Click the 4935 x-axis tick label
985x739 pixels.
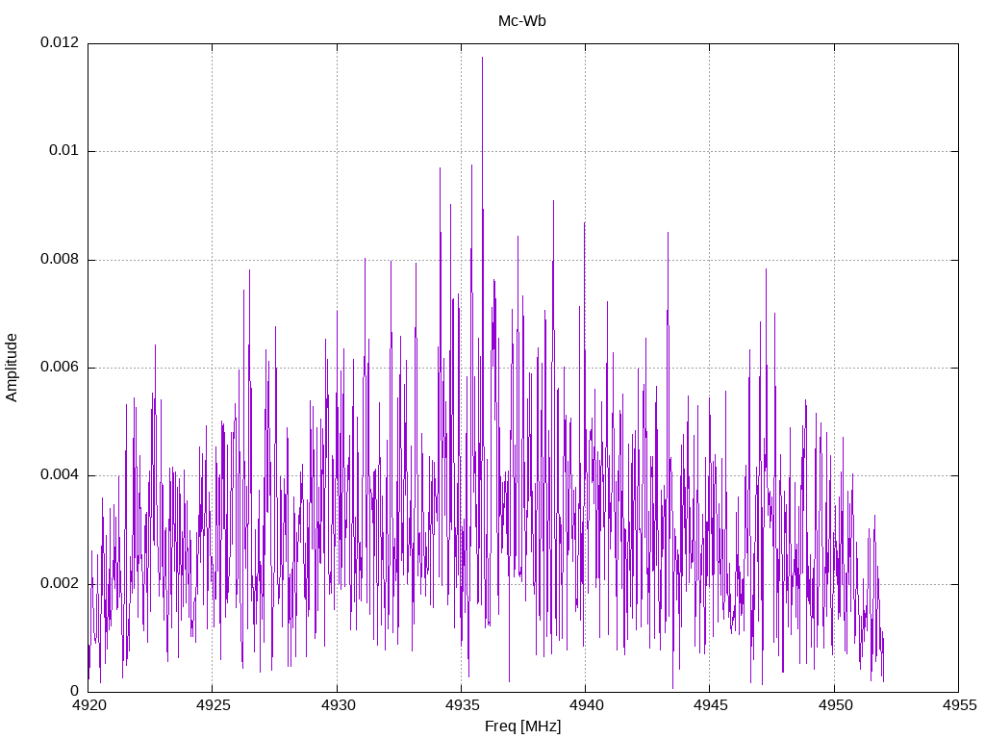(462, 705)
